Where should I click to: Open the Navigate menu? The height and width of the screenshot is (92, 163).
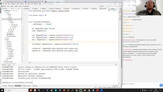click(x=13, y=4)
